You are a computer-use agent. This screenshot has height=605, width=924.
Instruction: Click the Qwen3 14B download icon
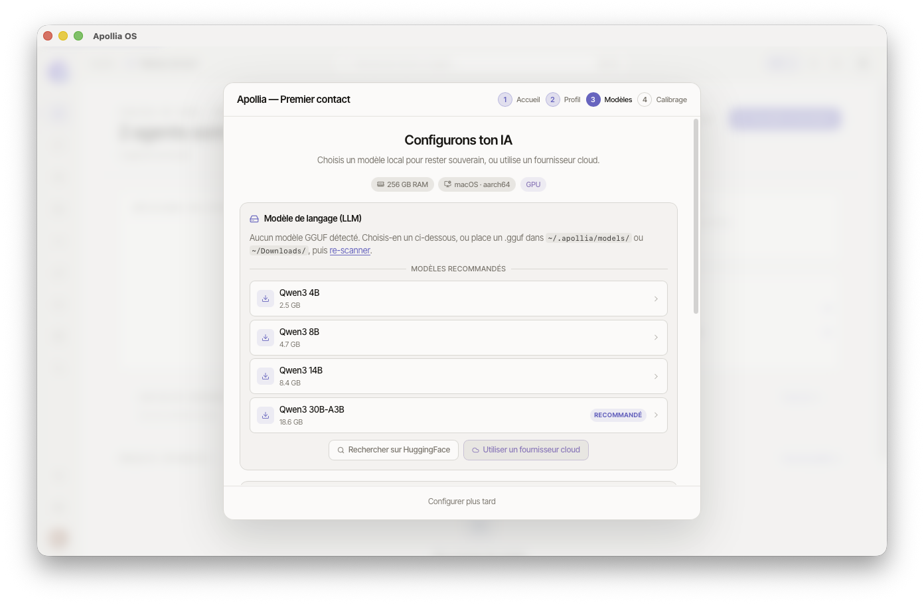[x=266, y=376]
